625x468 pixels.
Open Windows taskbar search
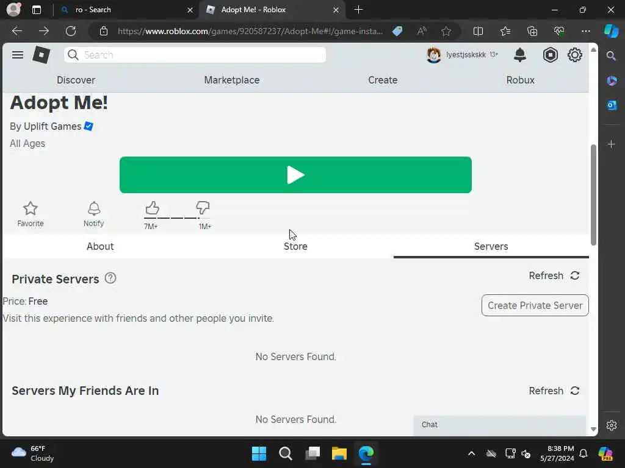pyautogui.click(x=286, y=453)
